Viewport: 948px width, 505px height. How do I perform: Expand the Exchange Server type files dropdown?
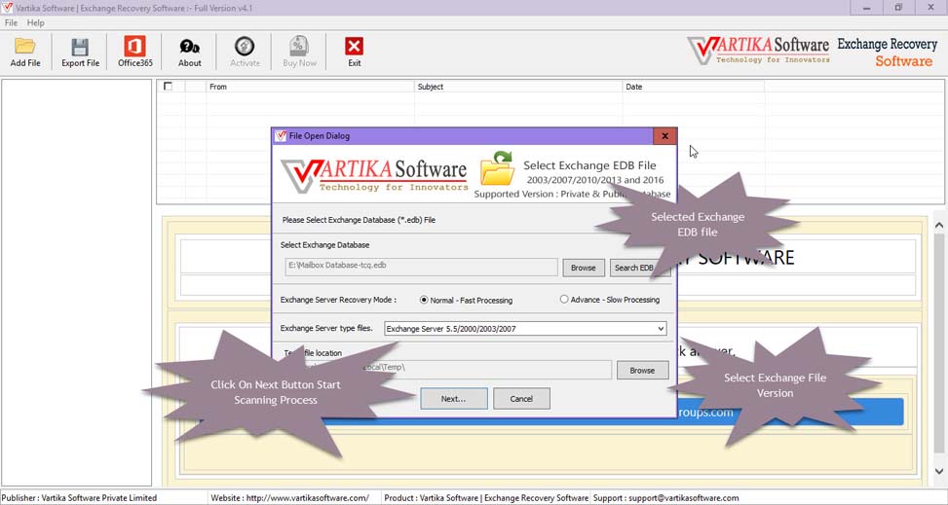[x=661, y=329]
